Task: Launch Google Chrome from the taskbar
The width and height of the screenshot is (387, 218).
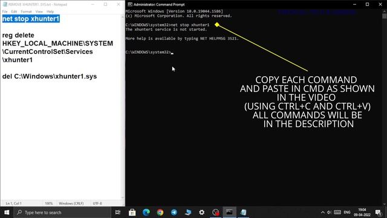Action: 160,213
